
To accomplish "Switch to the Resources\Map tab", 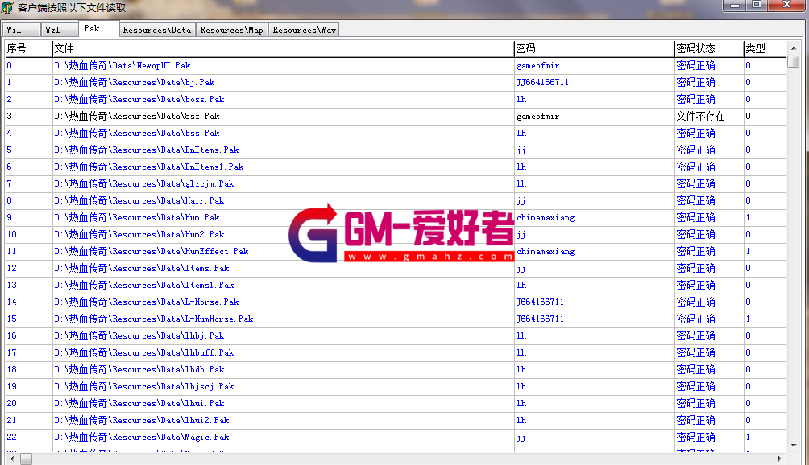I will click(x=231, y=30).
